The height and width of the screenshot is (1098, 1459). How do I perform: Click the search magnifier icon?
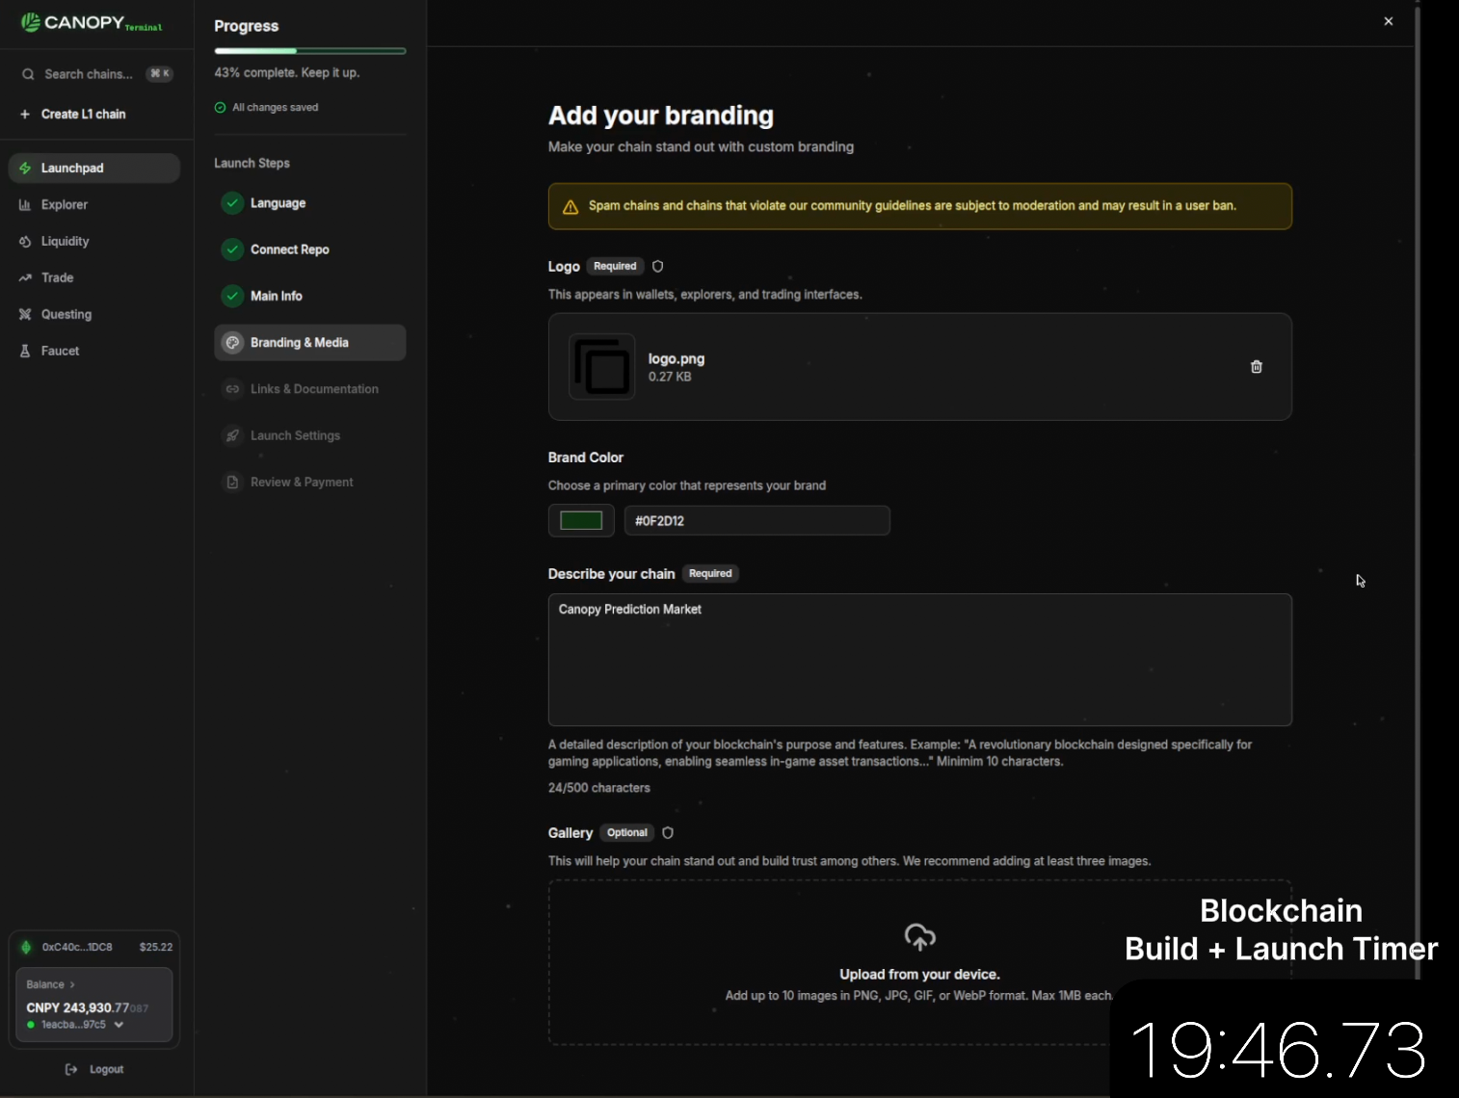click(28, 74)
